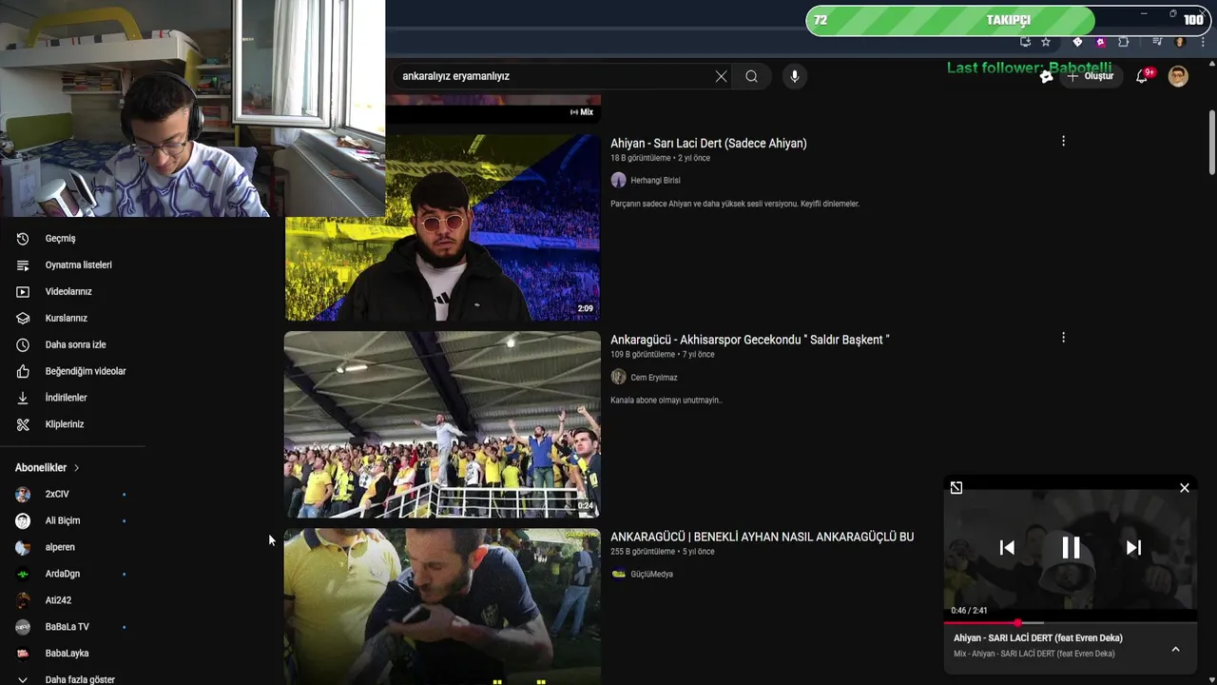Skip to next video in miniplayer
Screen dimensions: 1217x685
1133,547
